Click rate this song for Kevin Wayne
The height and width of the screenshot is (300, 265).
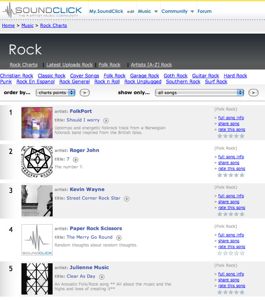(231, 207)
